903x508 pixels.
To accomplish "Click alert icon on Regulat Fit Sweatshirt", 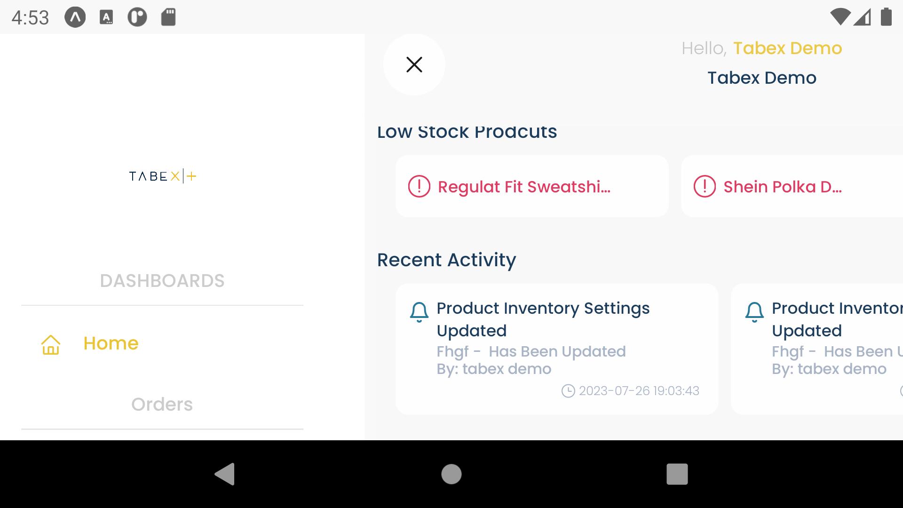I will (419, 186).
